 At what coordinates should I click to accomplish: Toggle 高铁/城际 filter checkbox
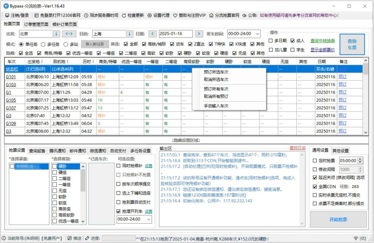[144, 44]
